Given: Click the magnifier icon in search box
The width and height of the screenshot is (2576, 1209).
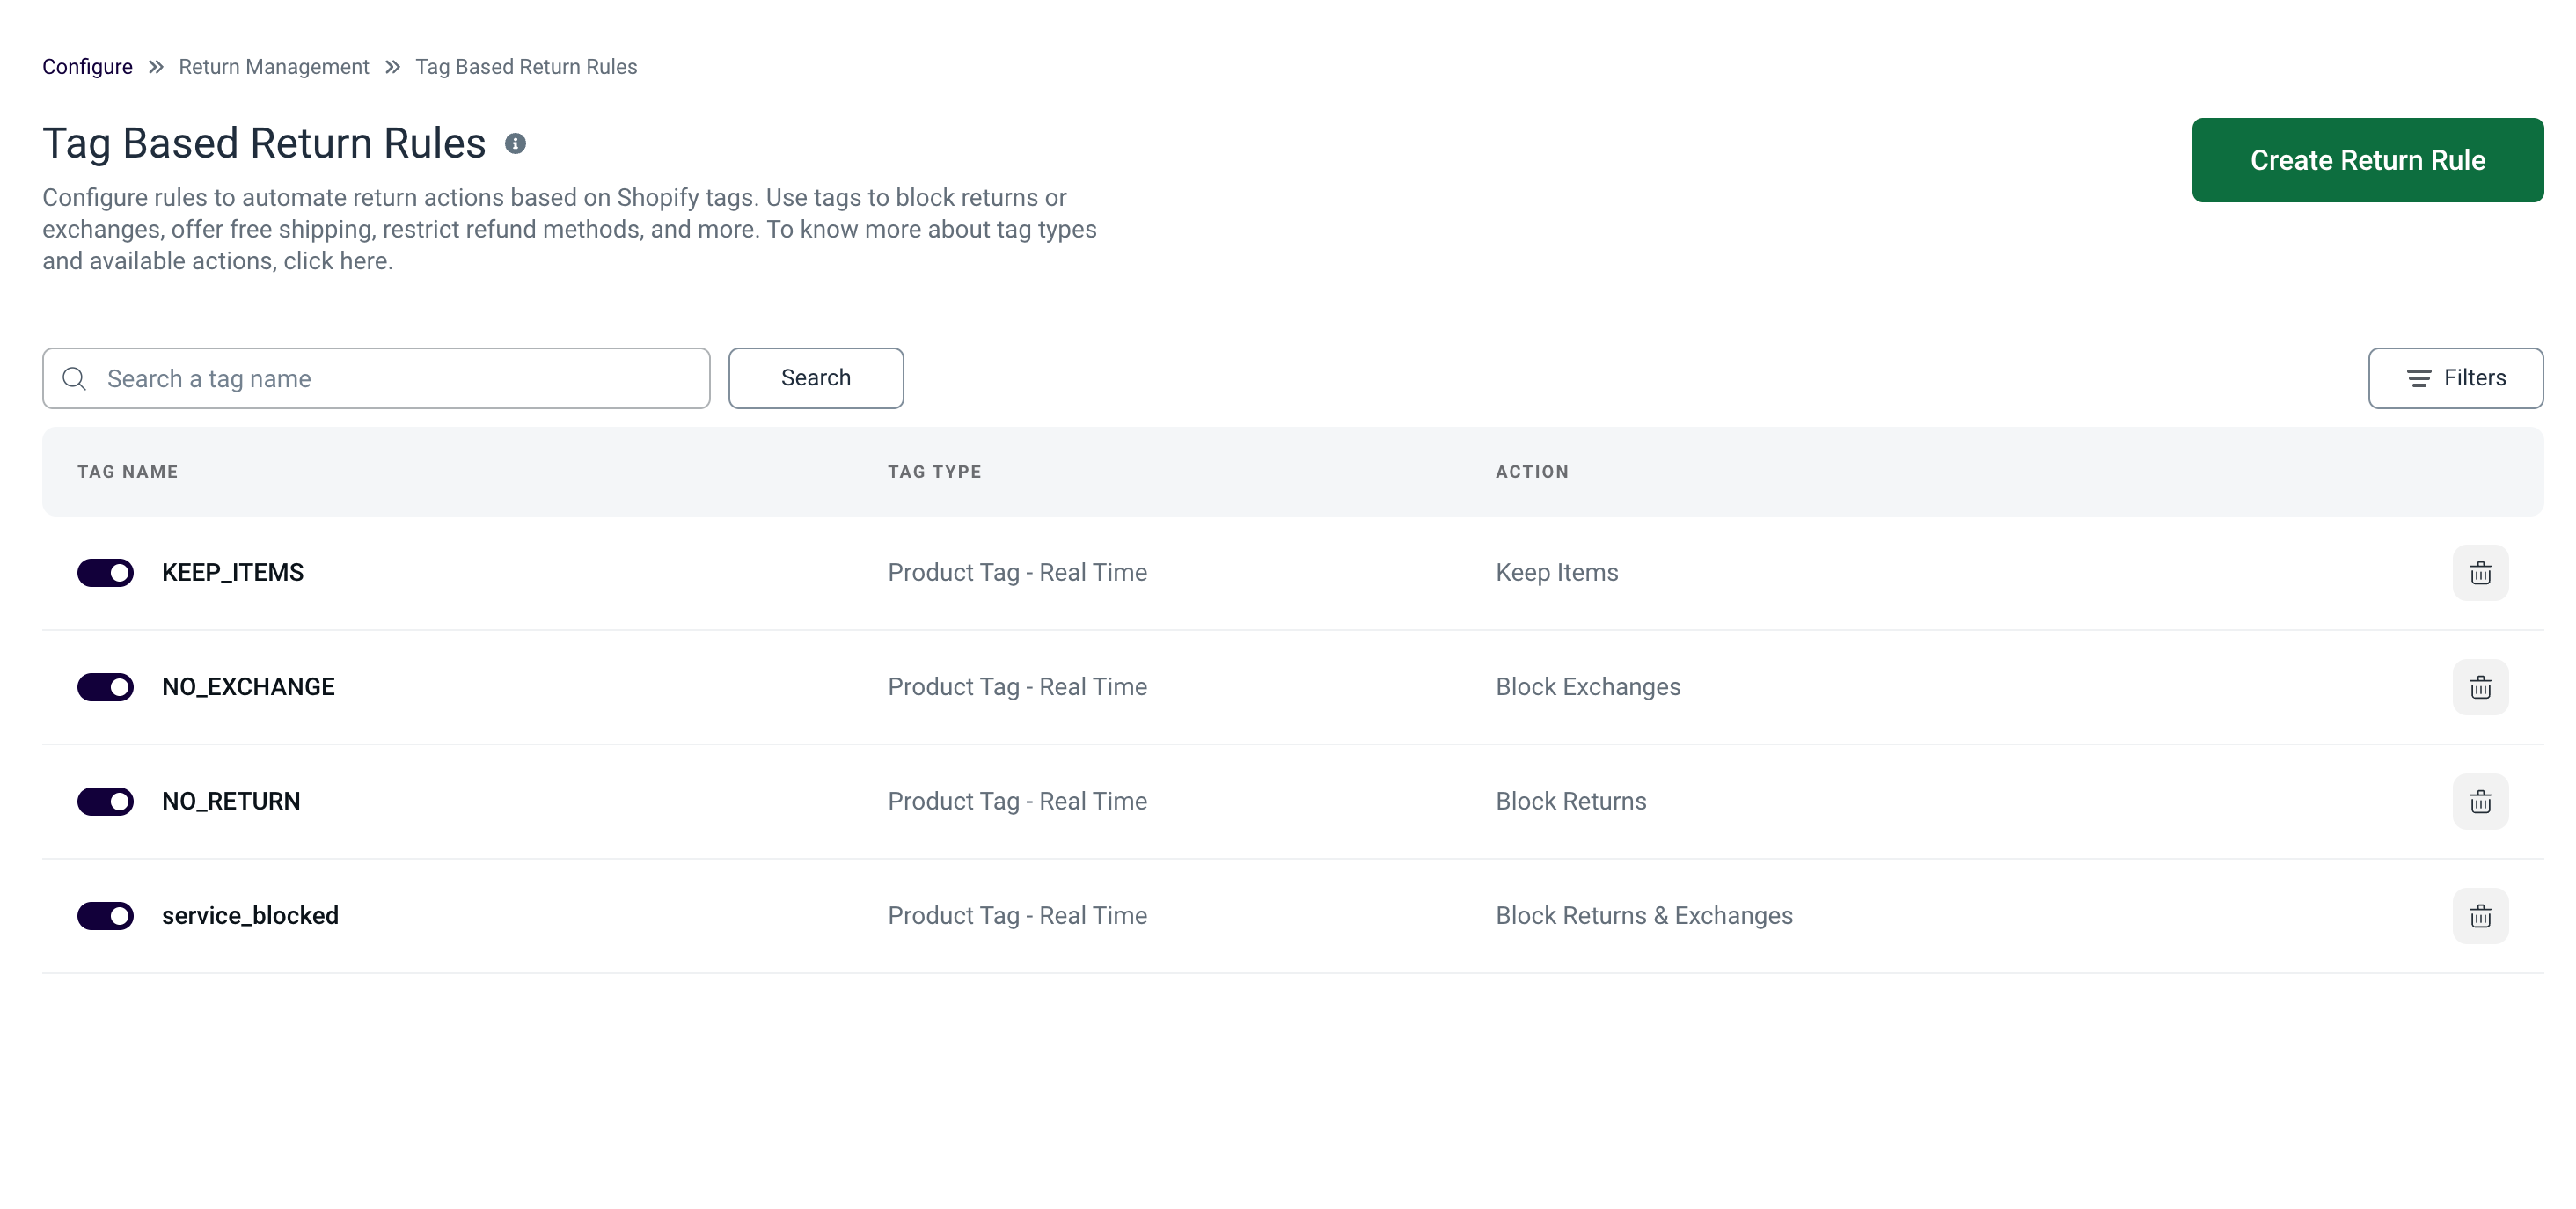Looking at the screenshot, I should [x=74, y=379].
